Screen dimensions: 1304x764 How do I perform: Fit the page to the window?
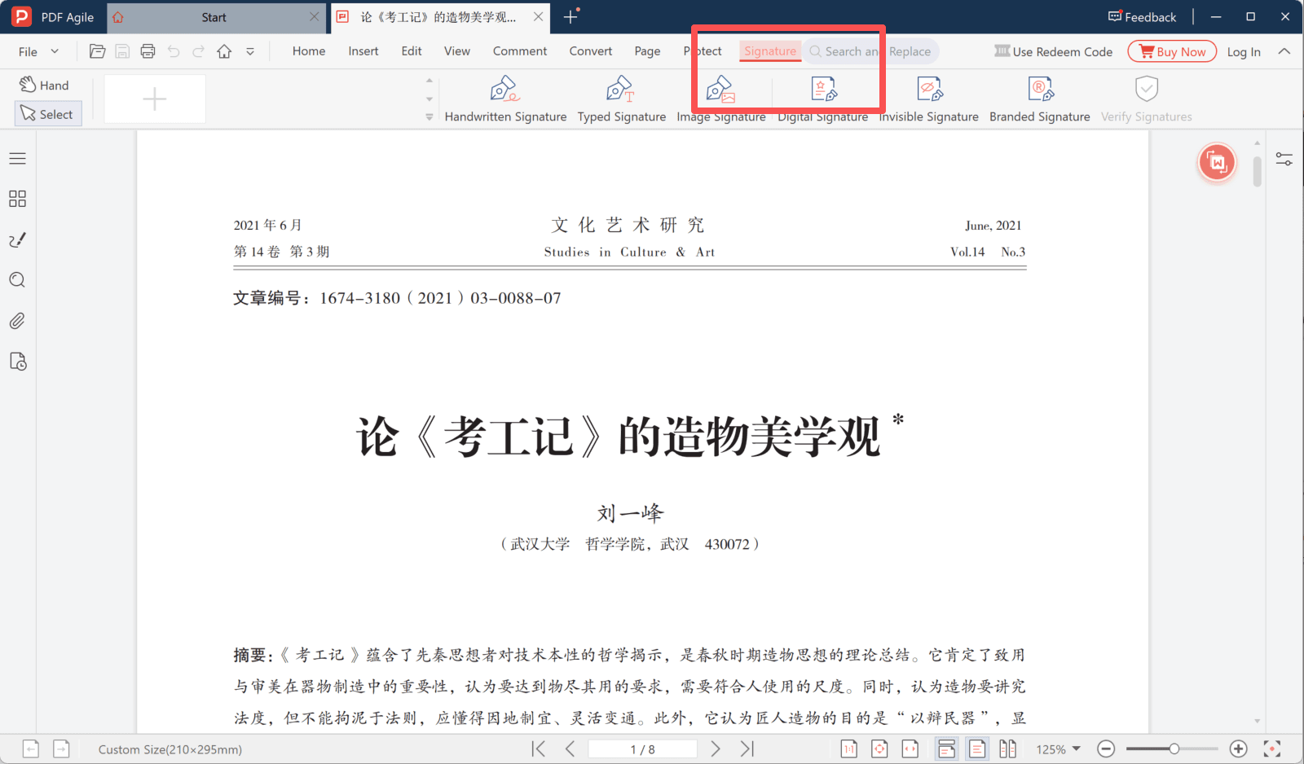pyautogui.click(x=879, y=749)
